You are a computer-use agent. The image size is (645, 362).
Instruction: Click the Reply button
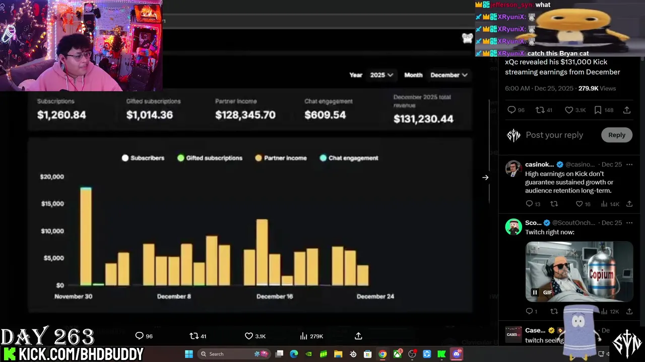pyautogui.click(x=617, y=135)
